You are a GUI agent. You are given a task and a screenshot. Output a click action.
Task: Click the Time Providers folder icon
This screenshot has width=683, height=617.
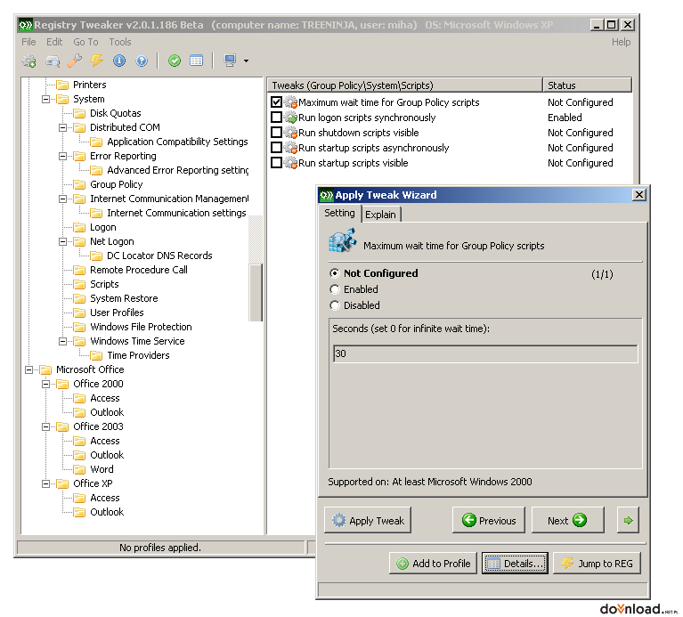(96, 356)
